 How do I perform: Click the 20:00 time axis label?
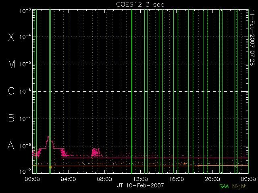pyautogui.click(x=212, y=179)
